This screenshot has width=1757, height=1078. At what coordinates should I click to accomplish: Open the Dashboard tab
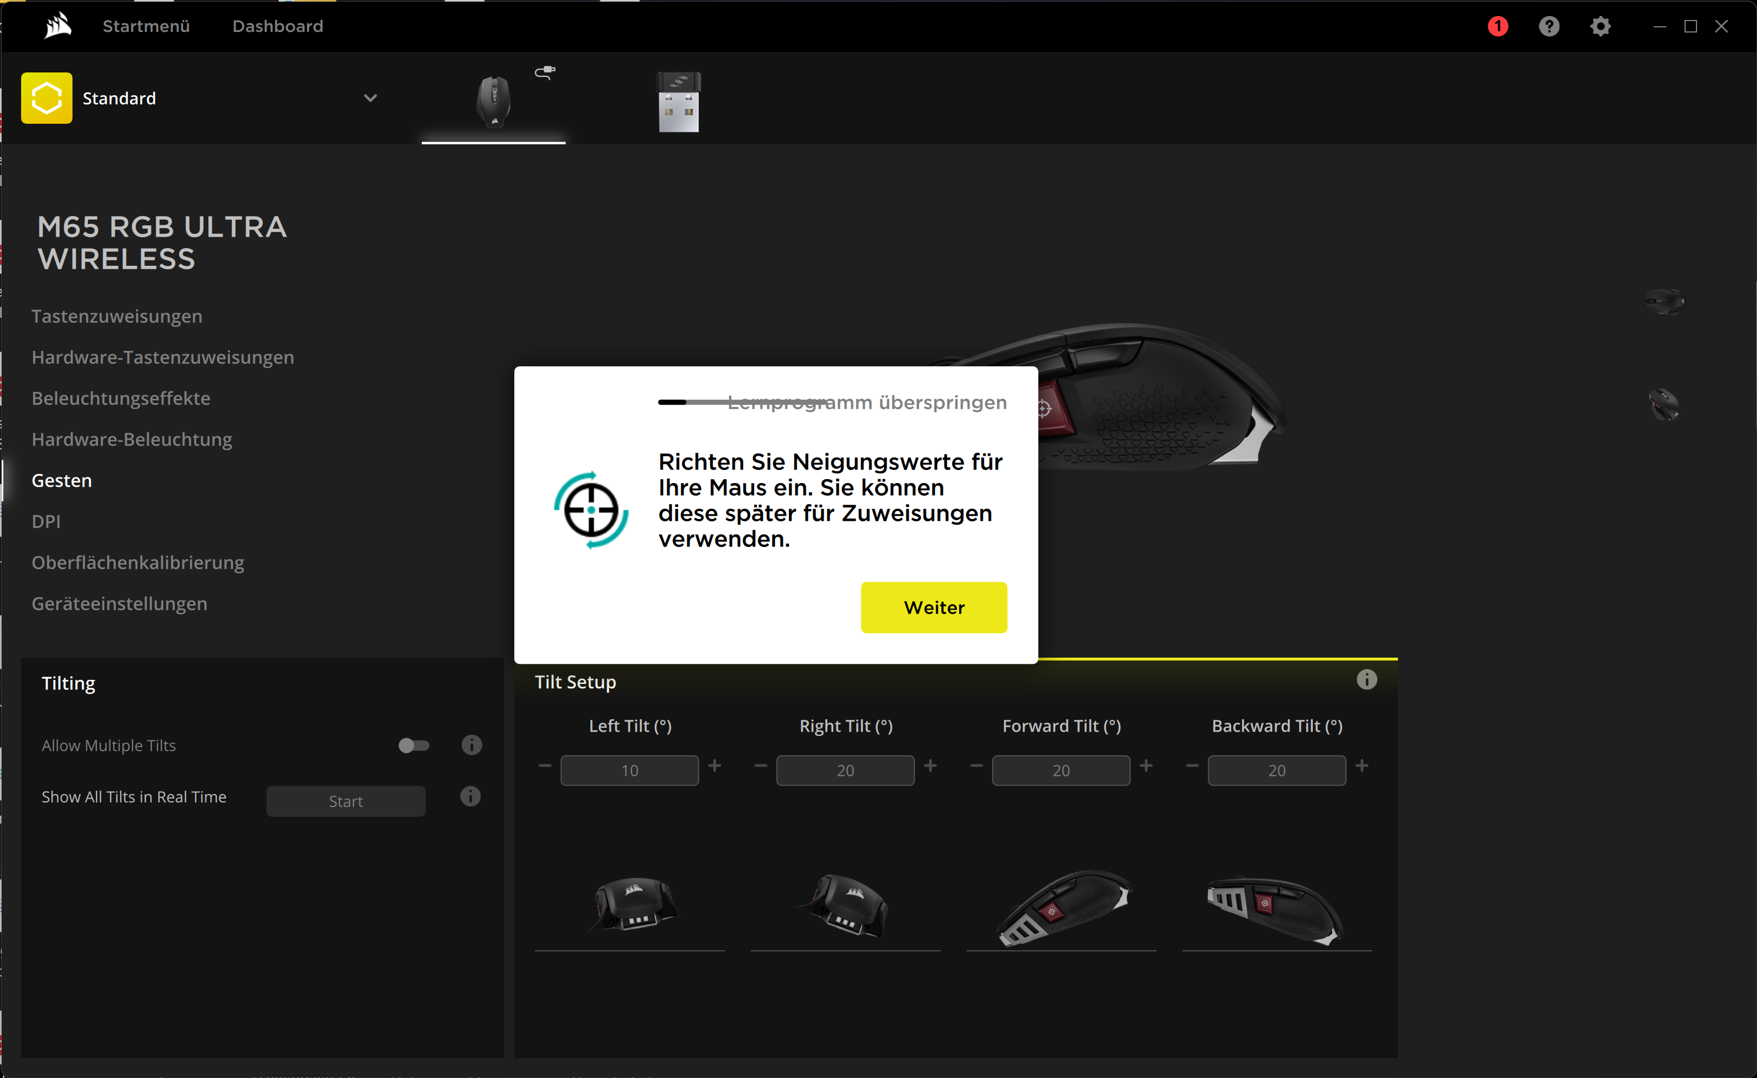point(277,26)
